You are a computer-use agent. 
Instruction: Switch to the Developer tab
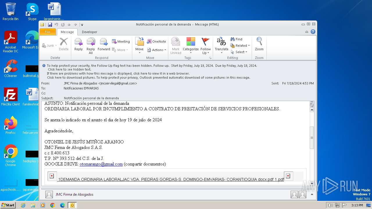pos(90,32)
